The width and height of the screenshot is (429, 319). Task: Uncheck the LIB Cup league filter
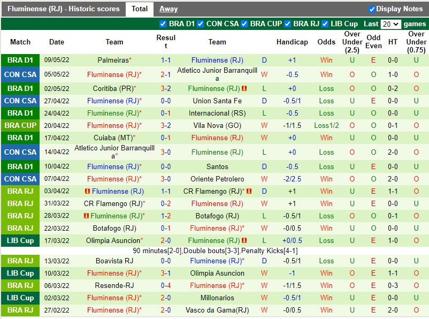325,24
